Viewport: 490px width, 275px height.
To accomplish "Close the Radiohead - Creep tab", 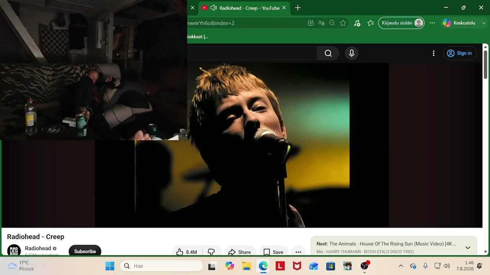I will click(x=284, y=8).
